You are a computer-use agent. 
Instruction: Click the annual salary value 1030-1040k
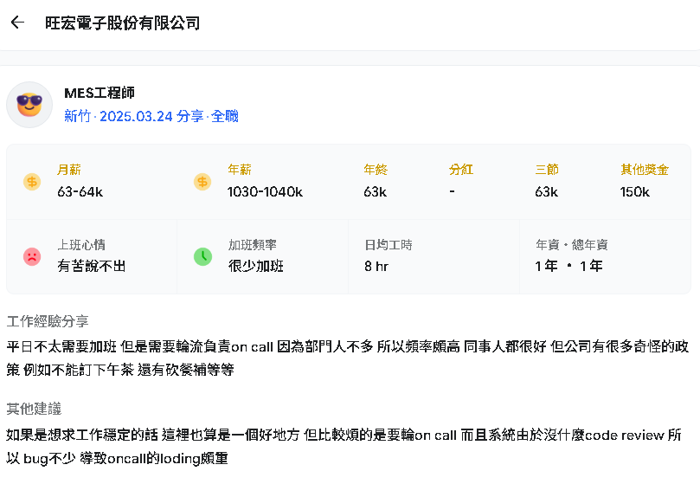pos(265,191)
